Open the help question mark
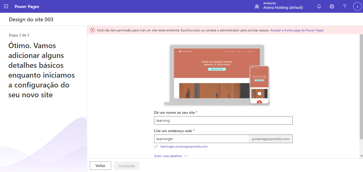Viewport: 363px width, 172px height. click(x=344, y=6)
